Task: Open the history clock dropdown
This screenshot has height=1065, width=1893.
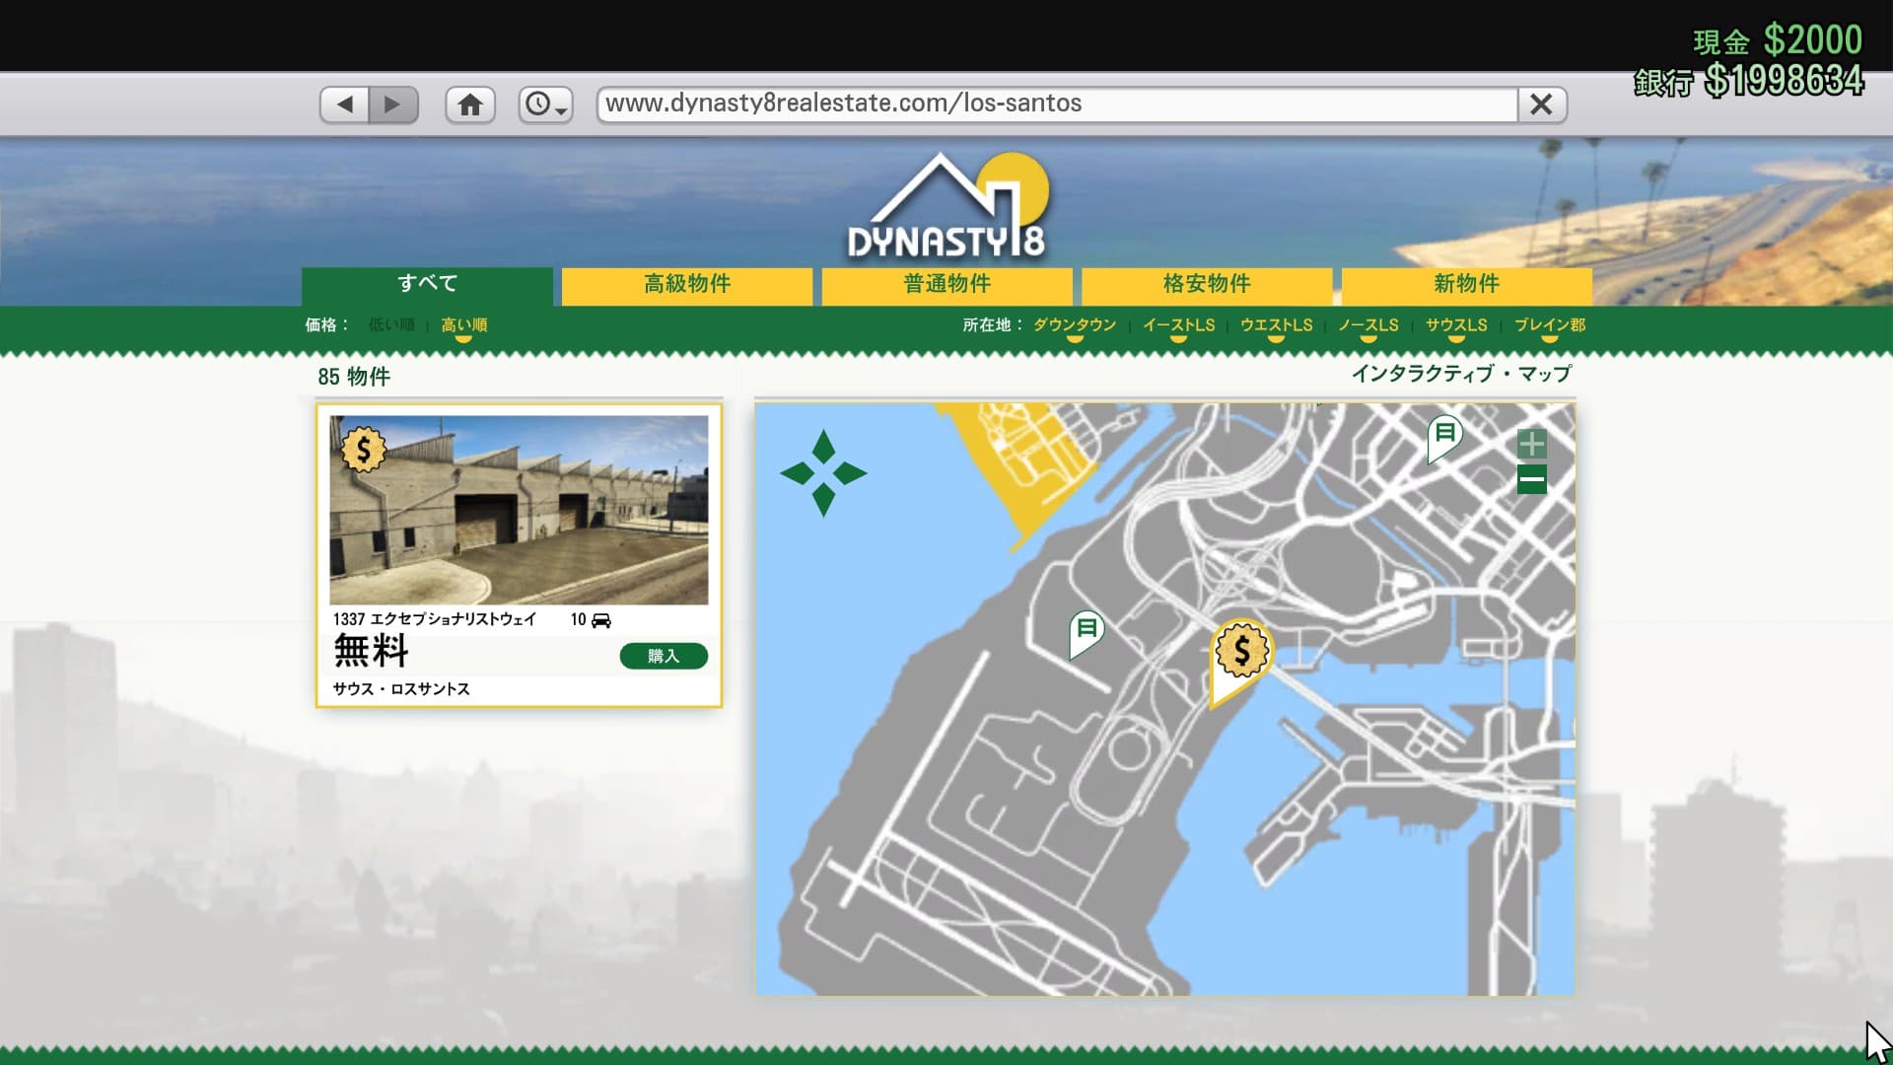Action: click(x=545, y=105)
